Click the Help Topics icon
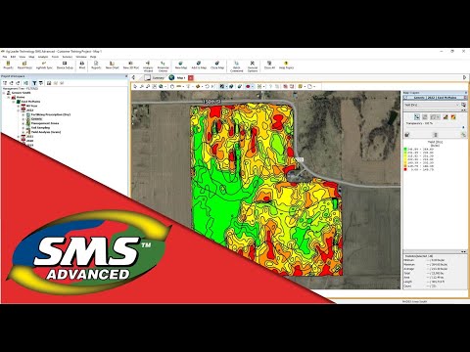This screenshot has height=352, width=470. [286, 65]
